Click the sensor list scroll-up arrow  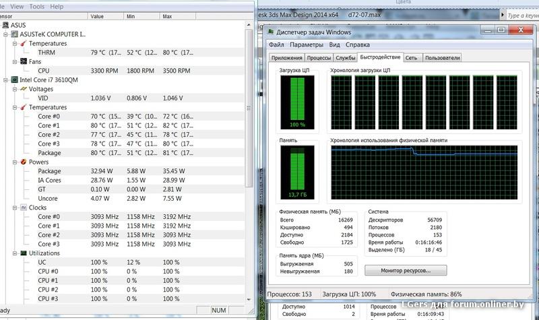[249, 25]
